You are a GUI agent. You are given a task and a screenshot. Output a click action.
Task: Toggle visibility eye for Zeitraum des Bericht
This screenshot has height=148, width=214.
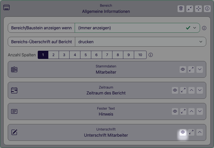coord(175,90)
